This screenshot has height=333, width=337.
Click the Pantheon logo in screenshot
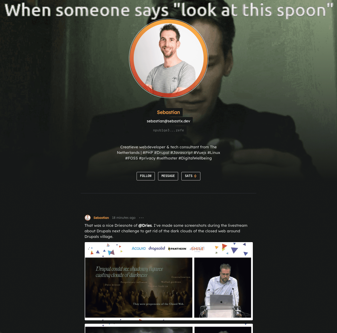click(x=177, y=249)
